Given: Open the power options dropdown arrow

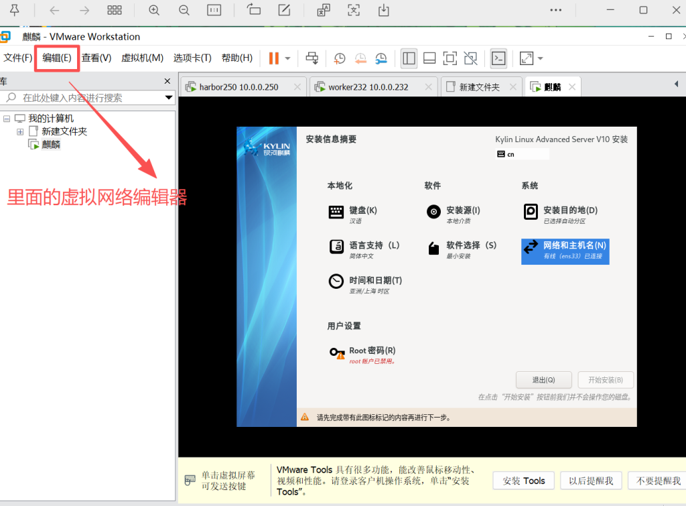Looking at the screenshot, I should 288,58.
